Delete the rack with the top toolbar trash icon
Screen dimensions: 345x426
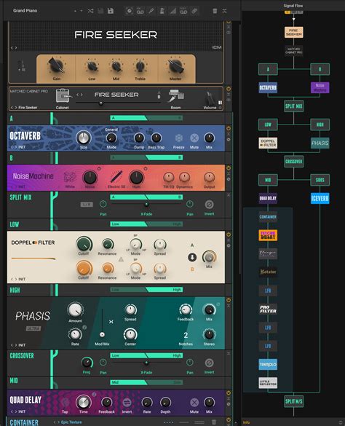(215, 11)
